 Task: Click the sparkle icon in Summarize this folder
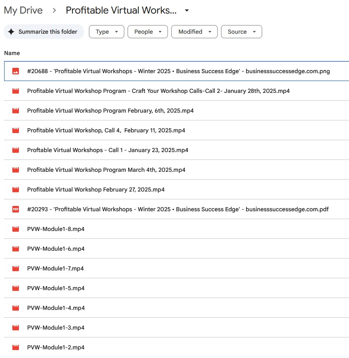click(x=11, y=32)
